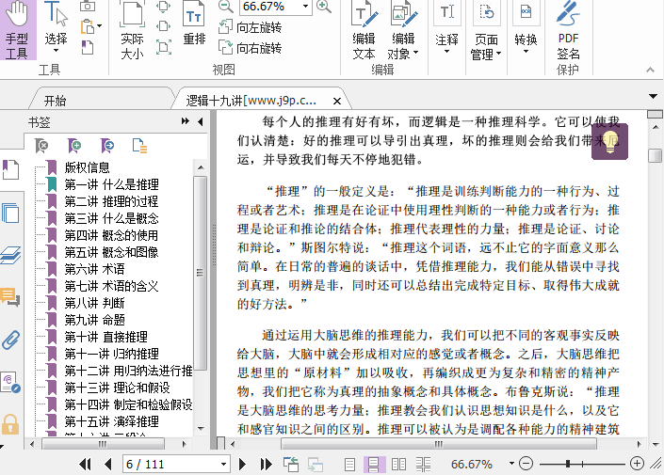Click the bookmark arrow icon in the 书签 toolbar
This screenshot has width=664, height=475.
pyautogui.click(x=107, y=146)
